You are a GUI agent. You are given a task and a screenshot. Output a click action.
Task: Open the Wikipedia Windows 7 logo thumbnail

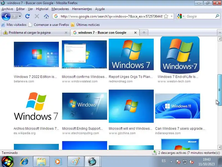tap(36, 106)
